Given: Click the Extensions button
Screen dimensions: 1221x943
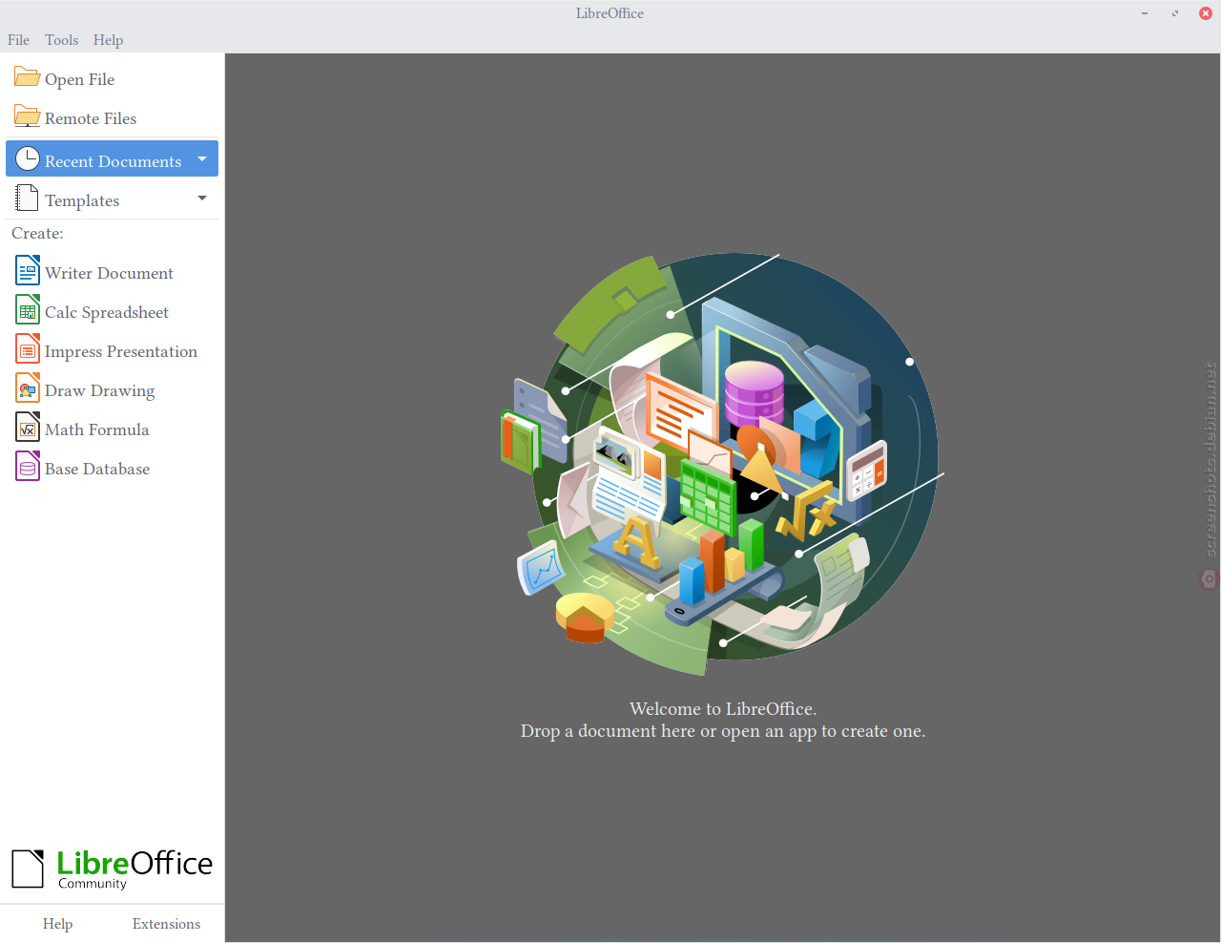Looking at the screenshot, I should coord(166,924).
